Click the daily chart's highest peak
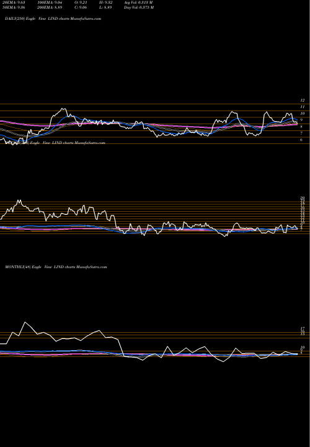 [x=63, y=109]
